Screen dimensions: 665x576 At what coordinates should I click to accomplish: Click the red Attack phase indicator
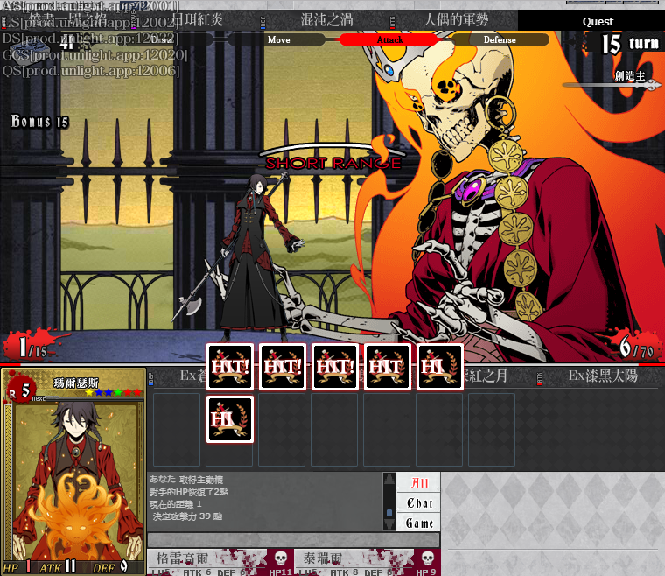point(389,40)
